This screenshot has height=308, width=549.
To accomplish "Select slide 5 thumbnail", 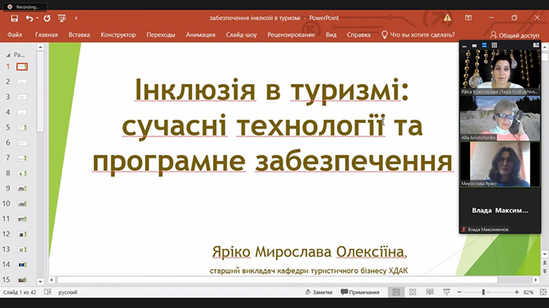I will click(x=22, y=128).
